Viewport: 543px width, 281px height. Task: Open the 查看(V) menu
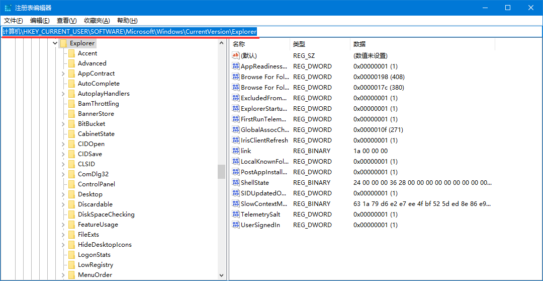[x=67, y=21]
